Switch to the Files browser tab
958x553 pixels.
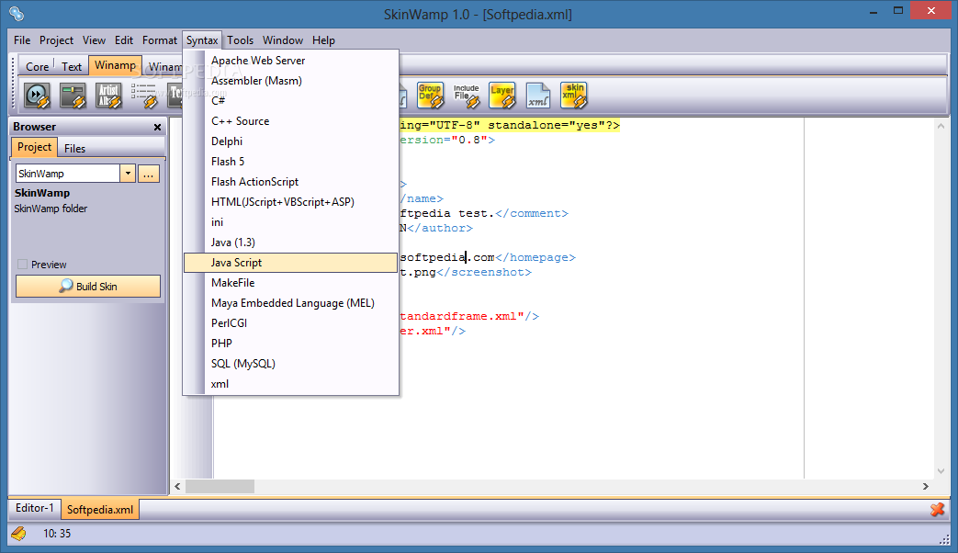tap(74, 149)
